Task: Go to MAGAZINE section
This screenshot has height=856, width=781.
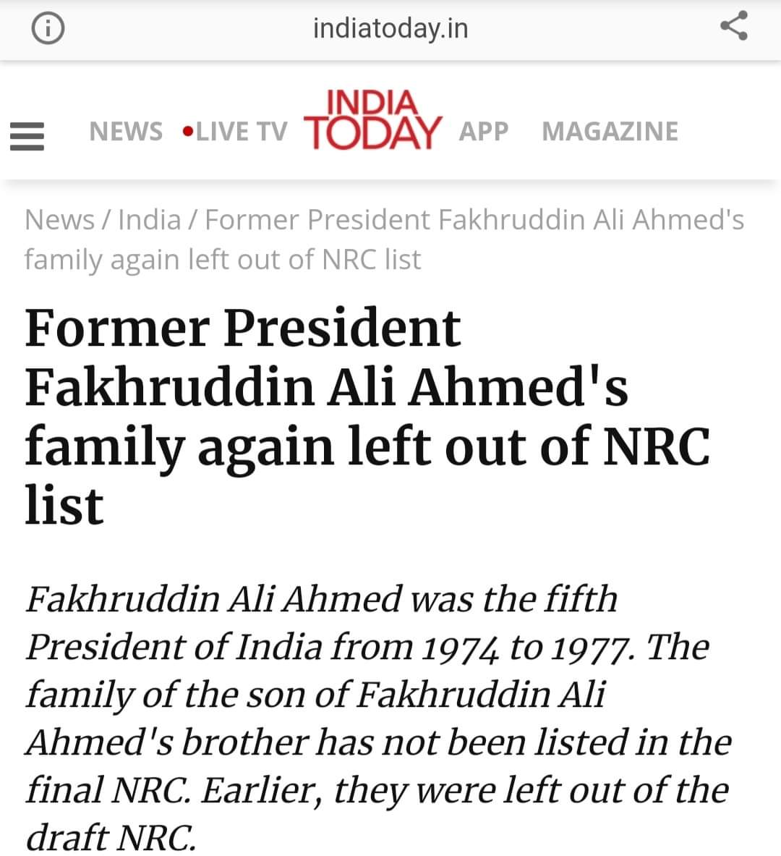Action: point(610,132)
